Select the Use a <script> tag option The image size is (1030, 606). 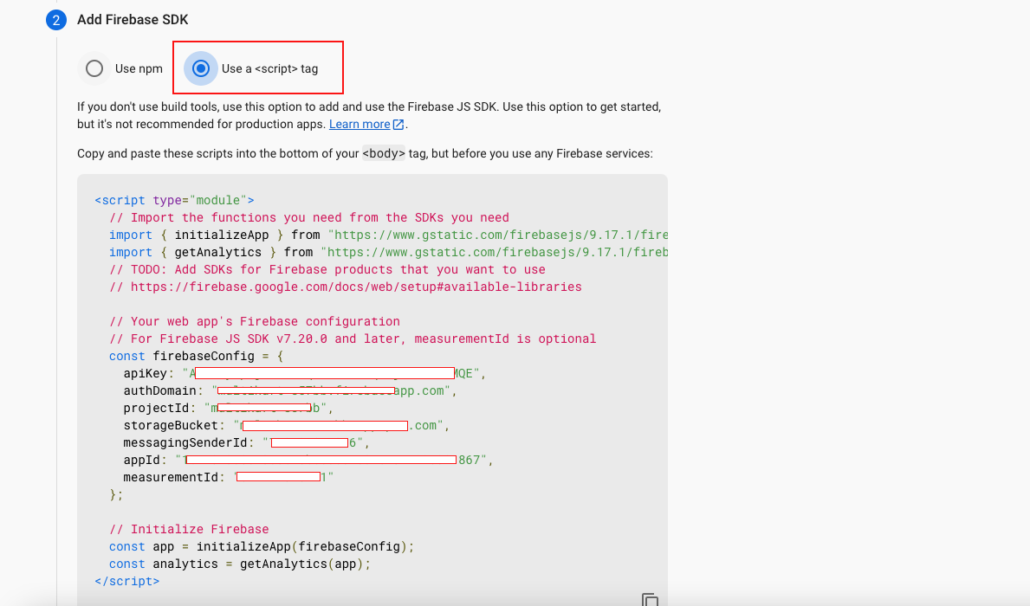[x=201, y=68]
